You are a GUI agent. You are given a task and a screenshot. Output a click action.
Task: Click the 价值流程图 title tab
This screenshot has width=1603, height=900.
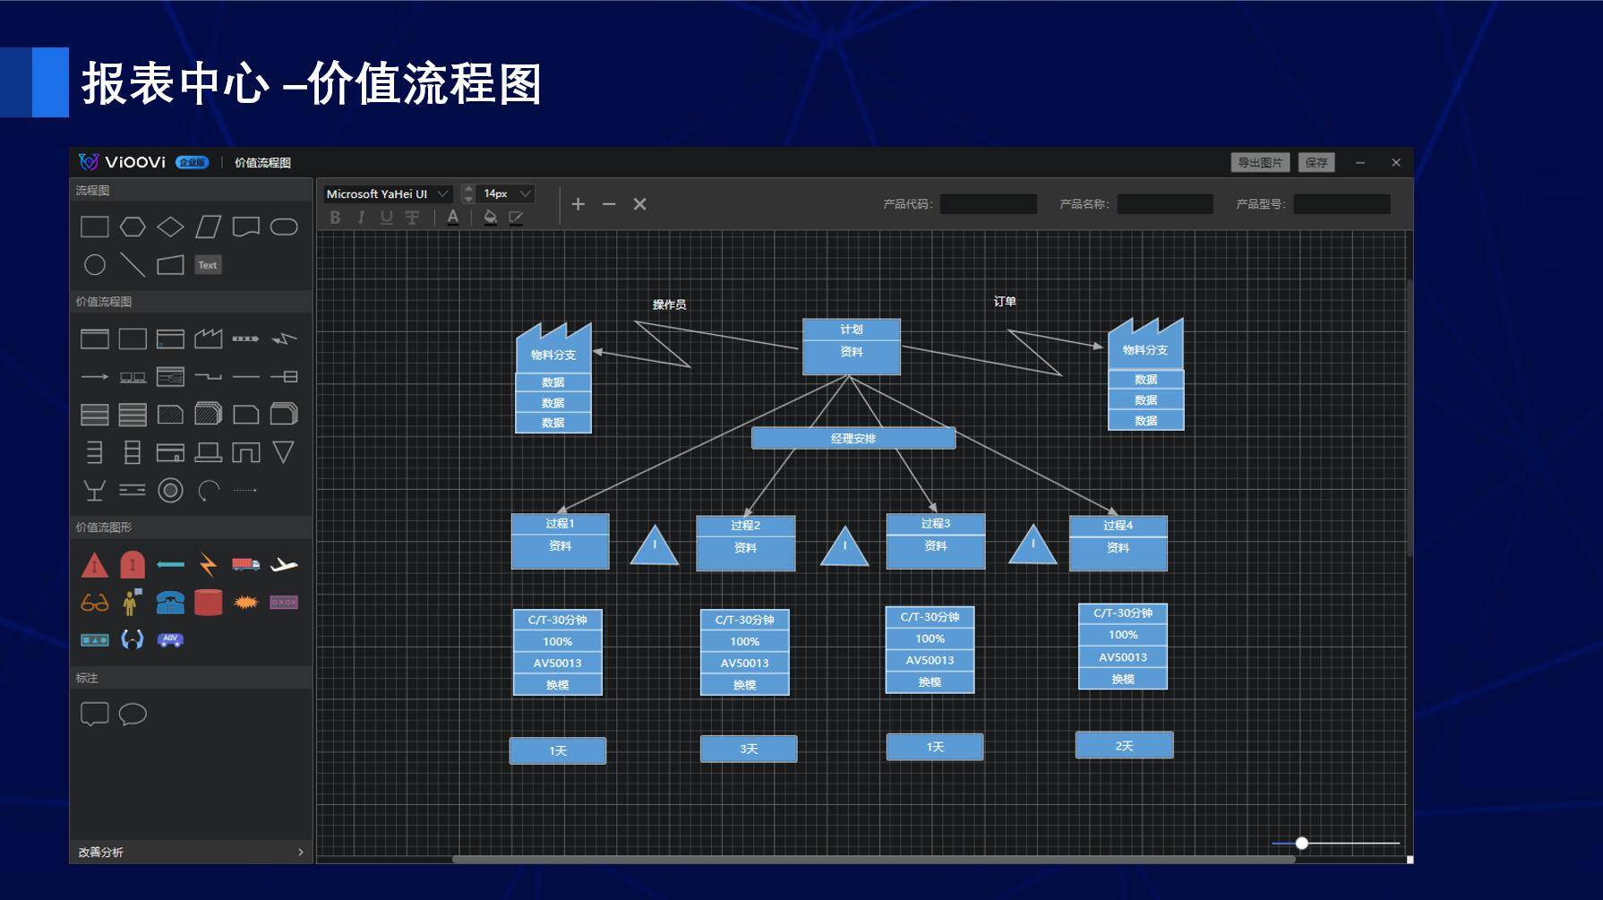262,162
